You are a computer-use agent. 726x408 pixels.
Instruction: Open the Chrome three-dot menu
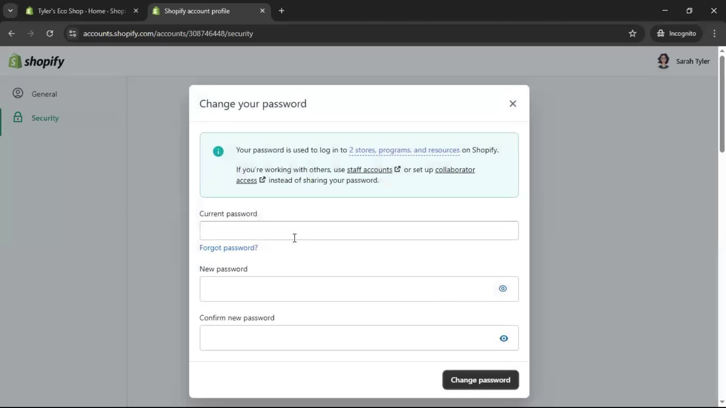pos(715,33)
